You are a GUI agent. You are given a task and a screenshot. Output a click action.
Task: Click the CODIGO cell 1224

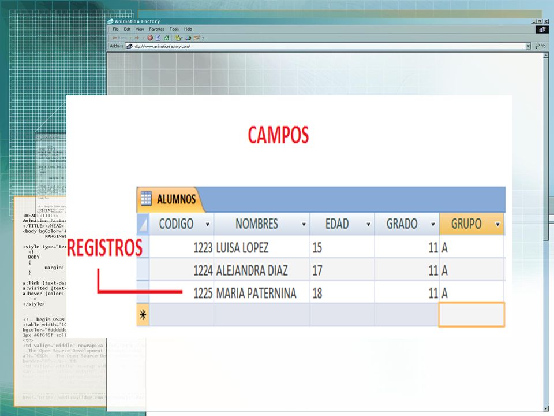point(181,270)
